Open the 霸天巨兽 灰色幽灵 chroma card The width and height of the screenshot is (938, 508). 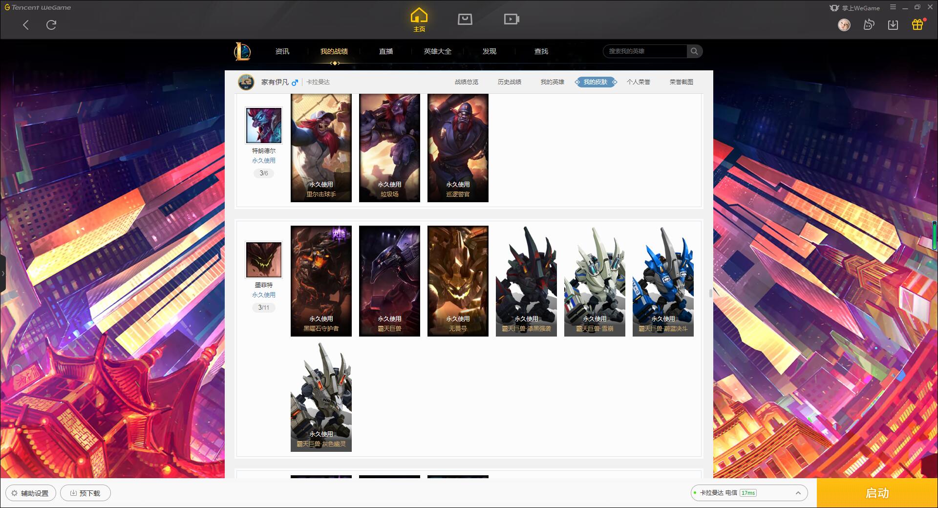pyautogui.click(x=321, y=397)
